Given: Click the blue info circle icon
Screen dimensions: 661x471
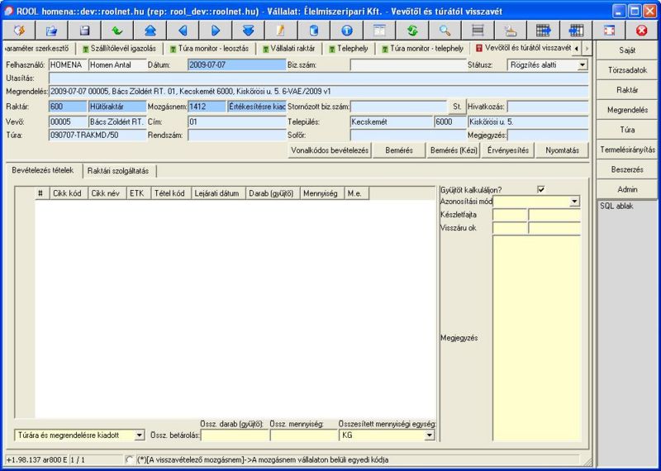Looking at the screenshot, I should click(346, 31).
